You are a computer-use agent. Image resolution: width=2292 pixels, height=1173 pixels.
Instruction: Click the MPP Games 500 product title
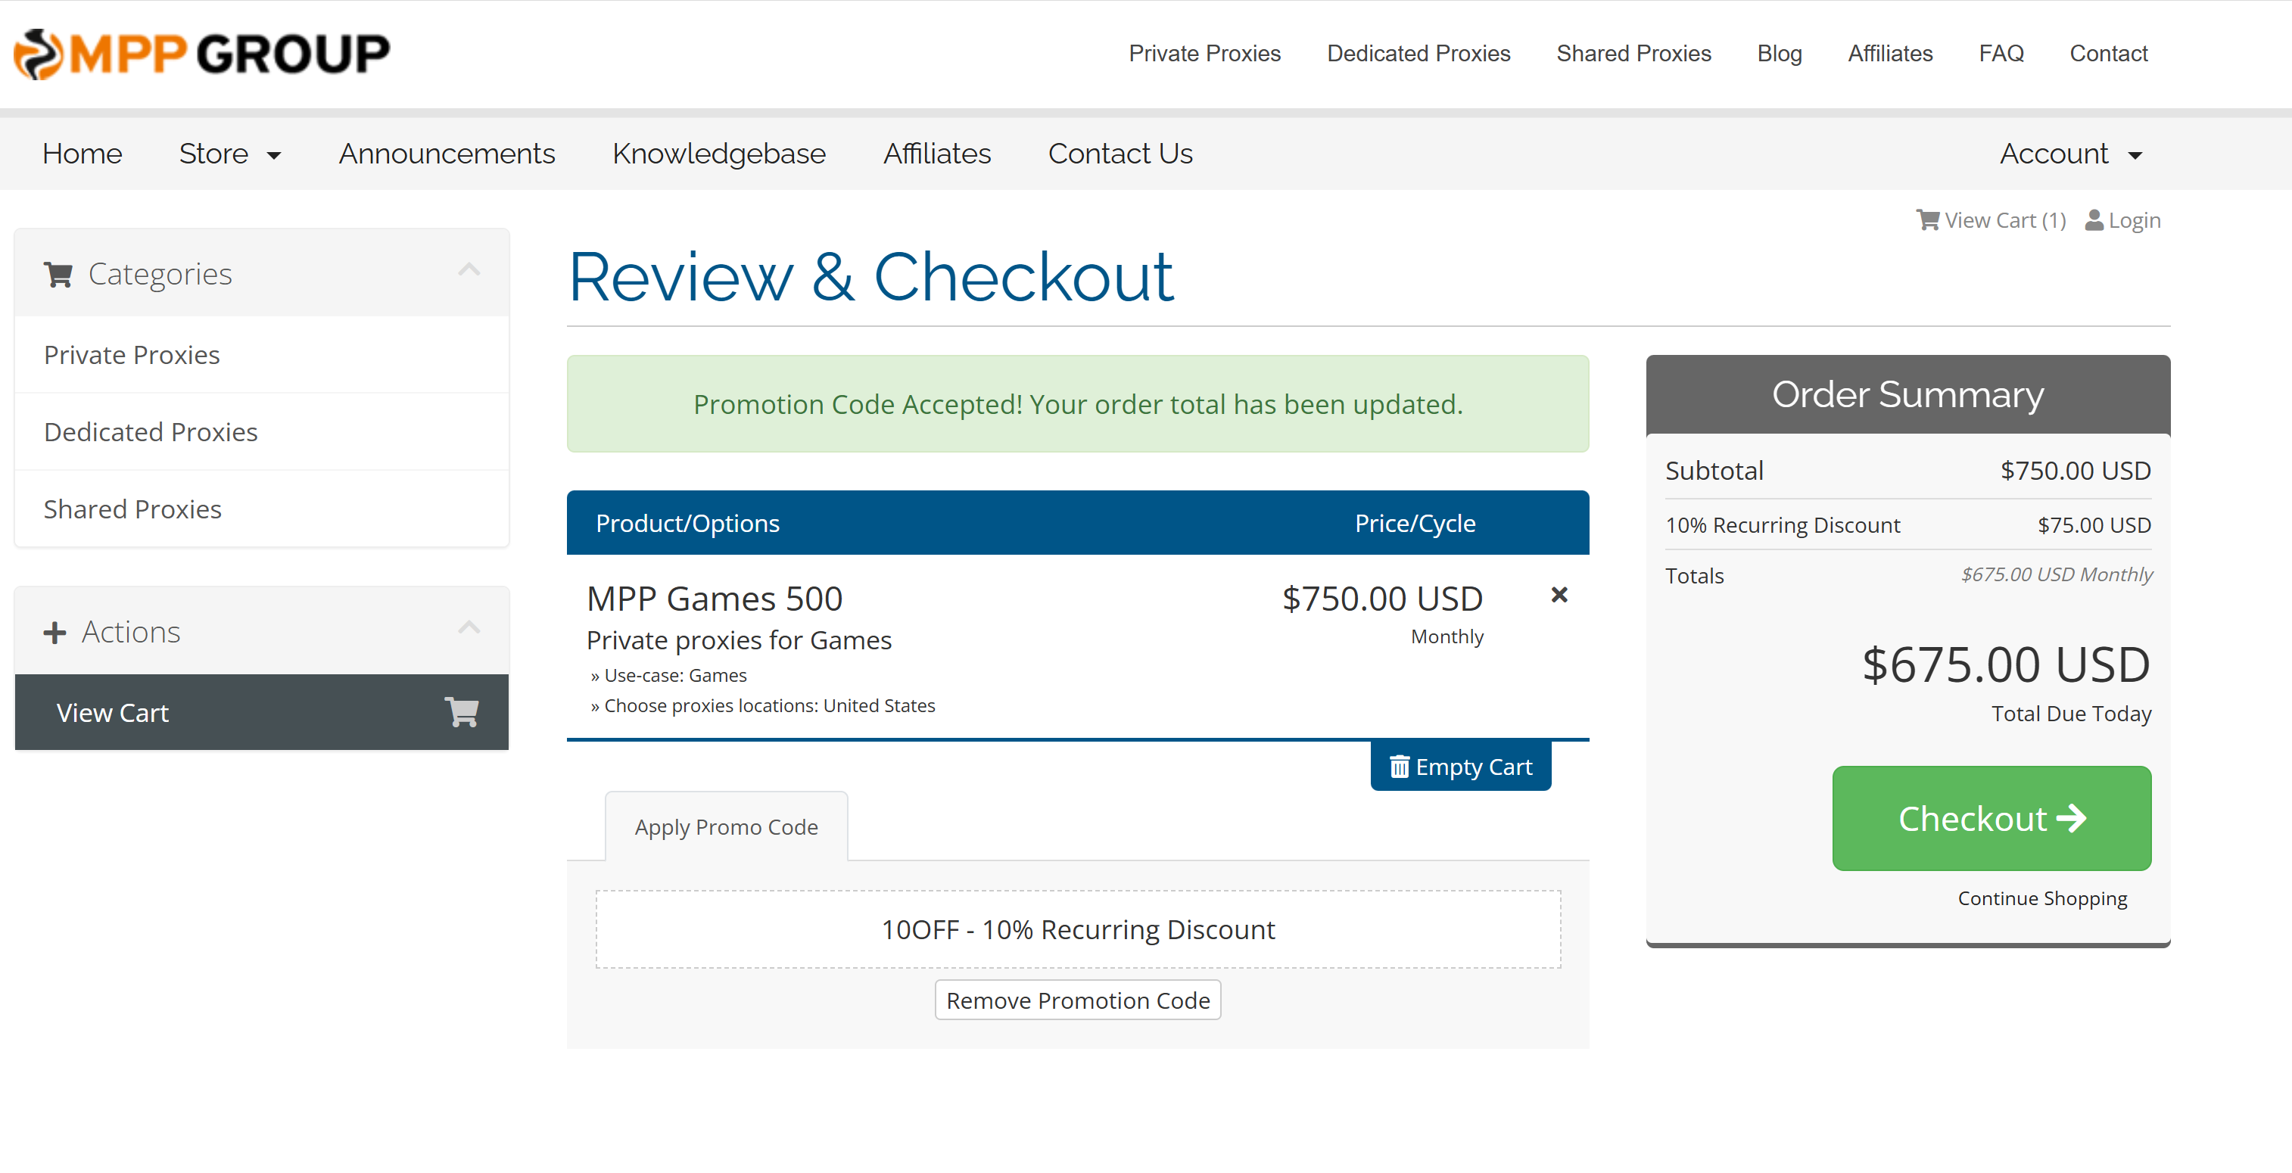[714, 599]
